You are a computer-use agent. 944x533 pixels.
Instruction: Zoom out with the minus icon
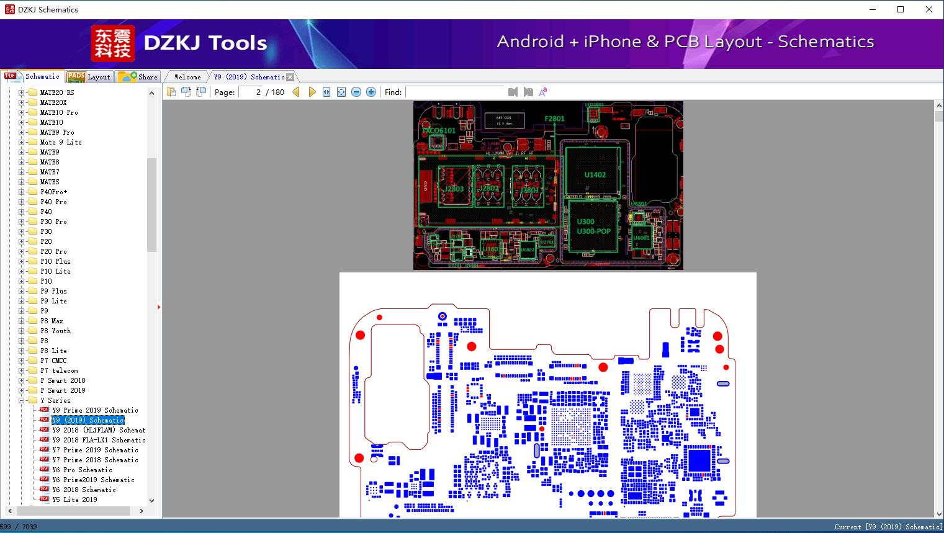click(356, 92)
